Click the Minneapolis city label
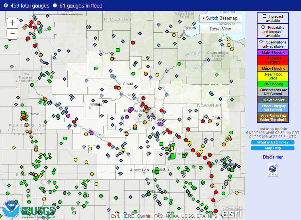Screen dimensions: 301x220 (135, 110)
